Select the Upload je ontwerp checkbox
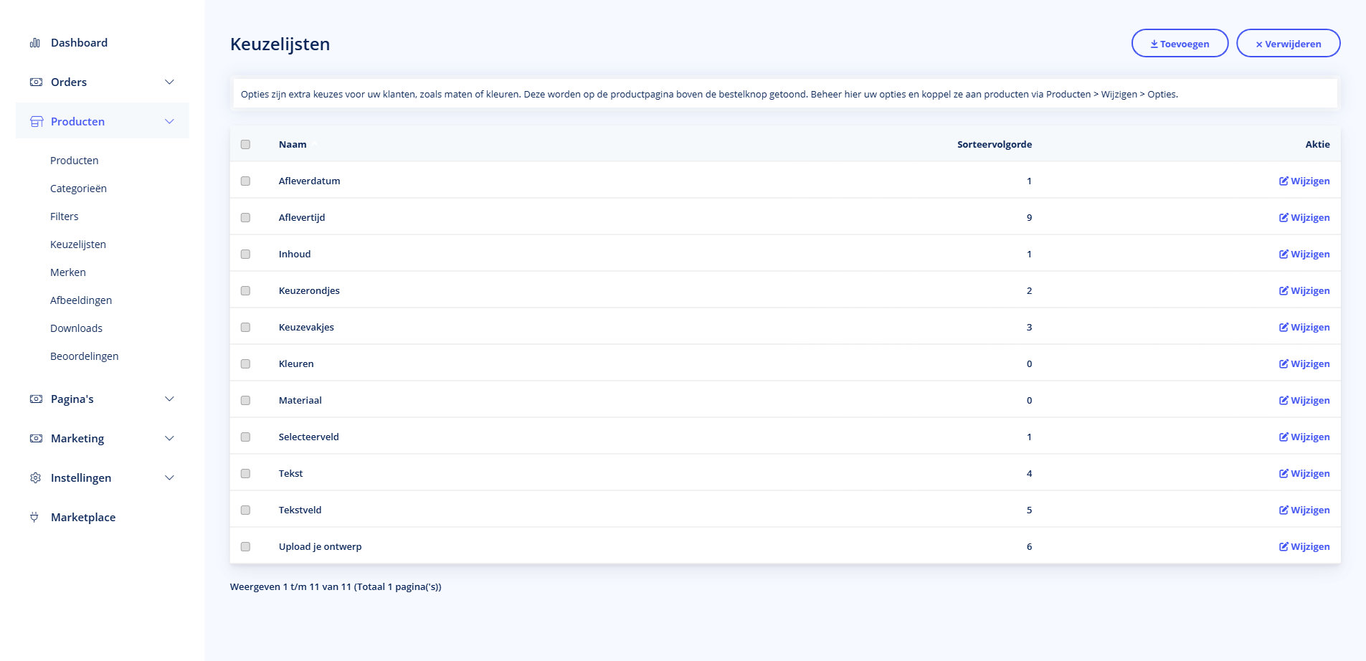 (246, 547)
